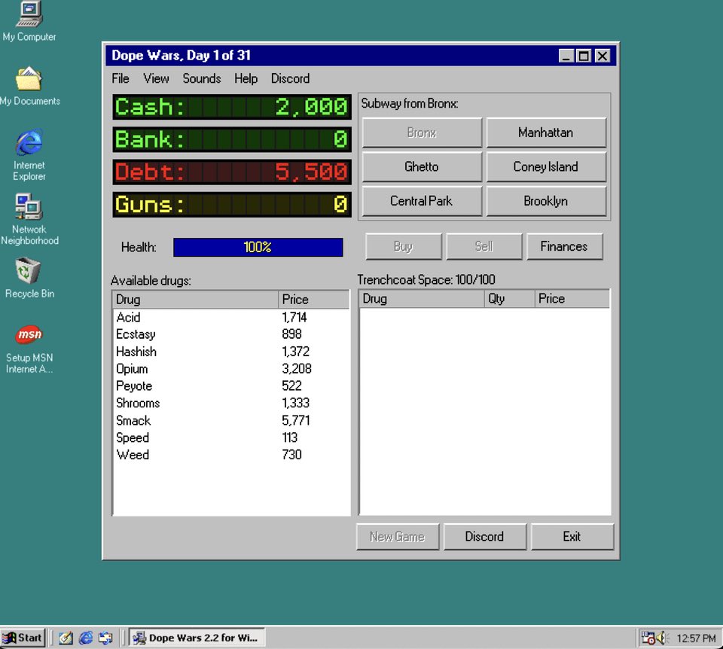The image size is (723, 649).
Task: Travel to Coney Island
Action: coord(546,166)
